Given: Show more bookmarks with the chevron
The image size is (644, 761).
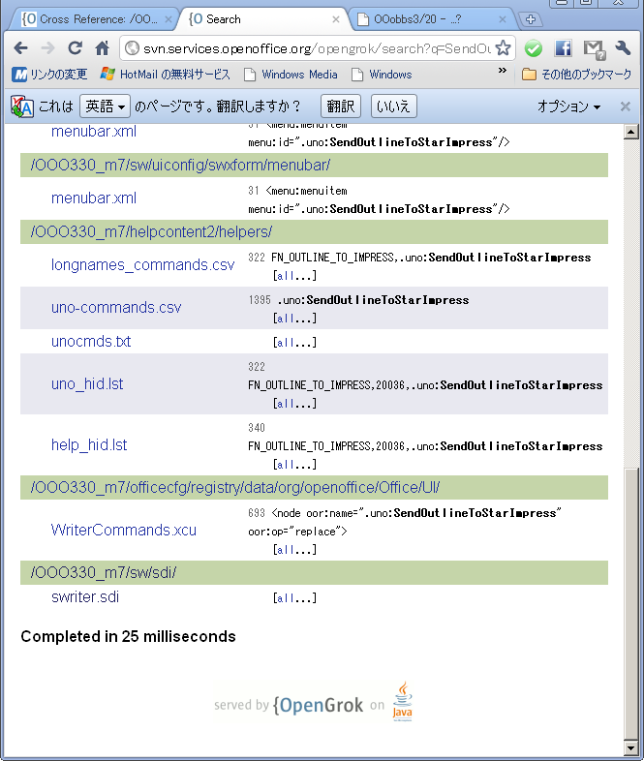Looking at the screenshot, I should [503, 71].
